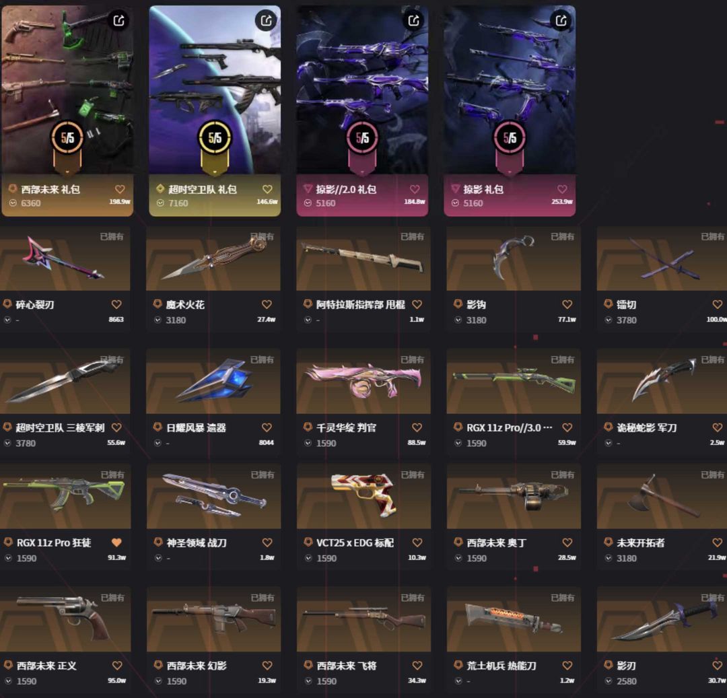Unfavorite RGX 11z Pro 狂徒 filled heart
This screenshot has height=698, width=727.
point(116,543)
